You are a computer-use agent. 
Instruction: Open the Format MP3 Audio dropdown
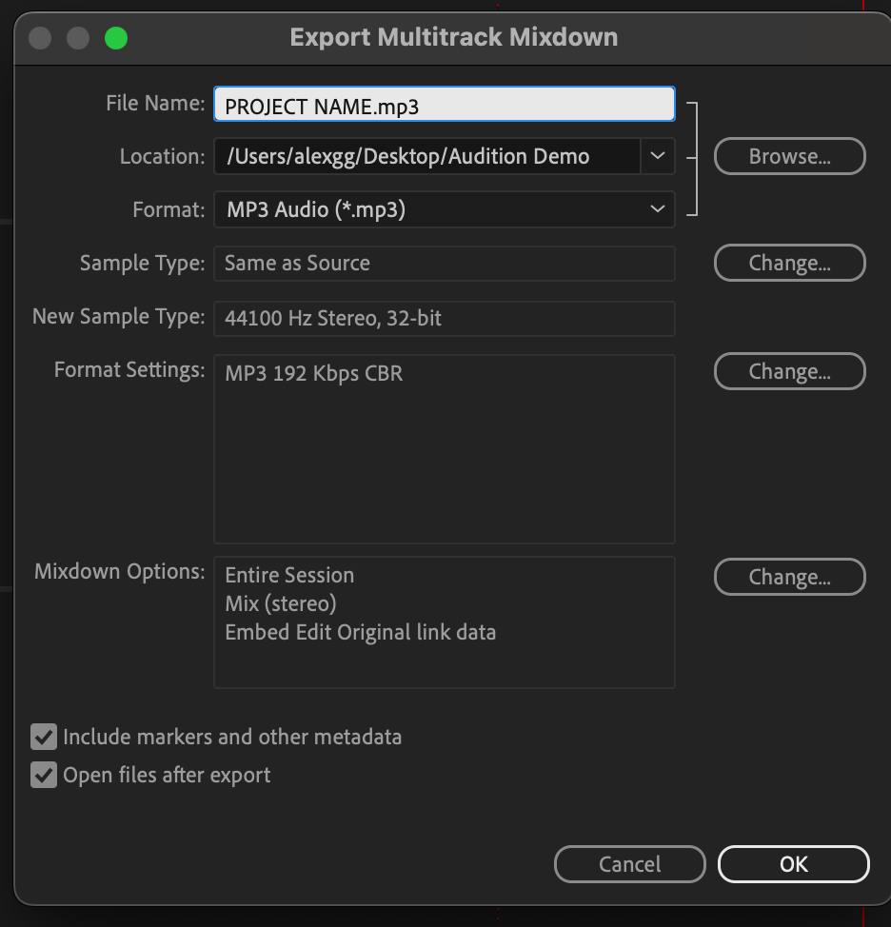tap(444, 209)
